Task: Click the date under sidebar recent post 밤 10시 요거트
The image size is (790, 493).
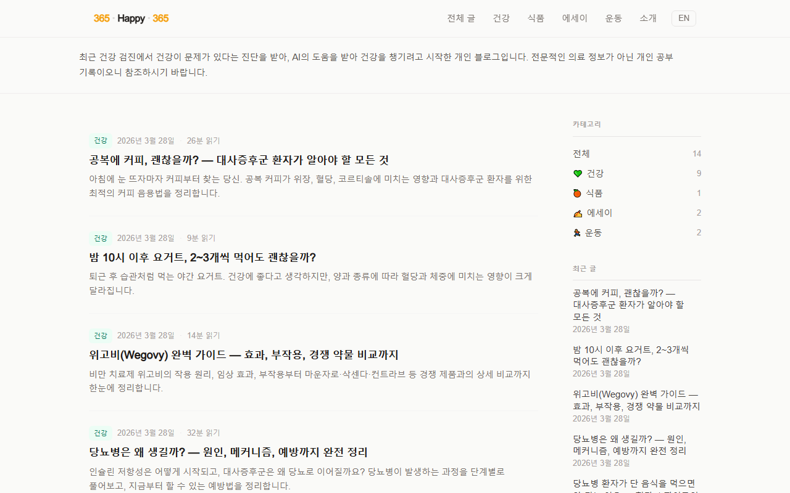Action: click(601, 374)
